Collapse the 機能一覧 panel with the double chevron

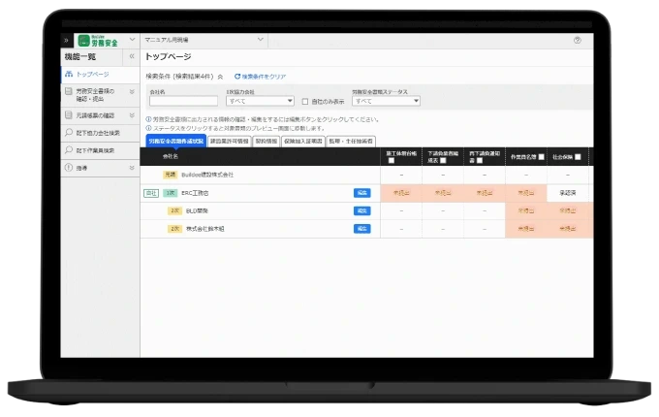[x=132, y=56]
